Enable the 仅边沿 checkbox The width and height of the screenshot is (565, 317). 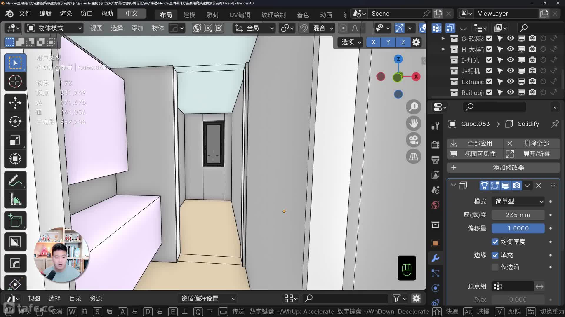tap(495, 267)
